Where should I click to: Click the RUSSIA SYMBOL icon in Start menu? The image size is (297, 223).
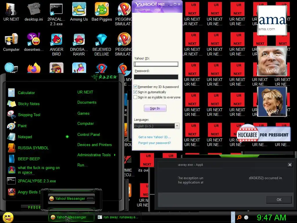tap(11, 148)
